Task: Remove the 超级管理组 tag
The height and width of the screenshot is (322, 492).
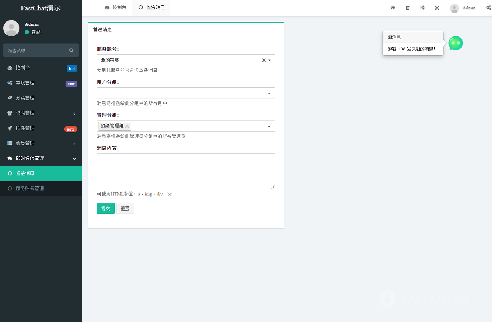Action: [x=127, y=126]
